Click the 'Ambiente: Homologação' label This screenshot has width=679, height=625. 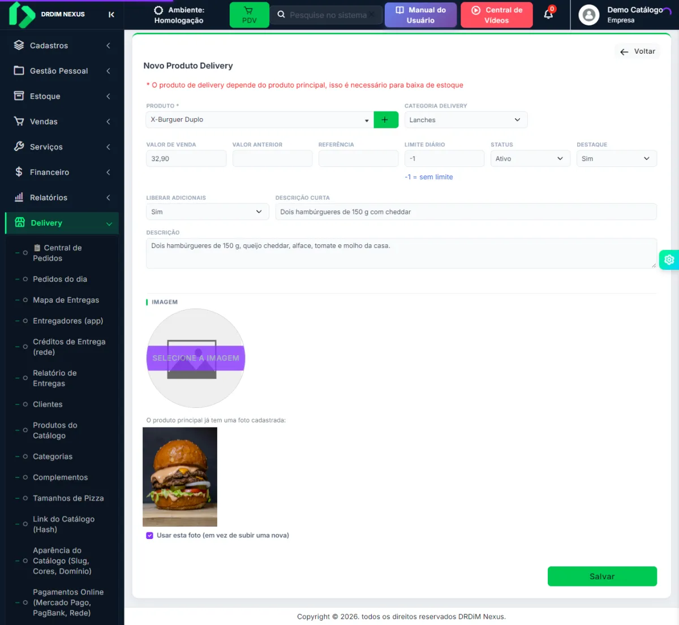tap(179, 15)
